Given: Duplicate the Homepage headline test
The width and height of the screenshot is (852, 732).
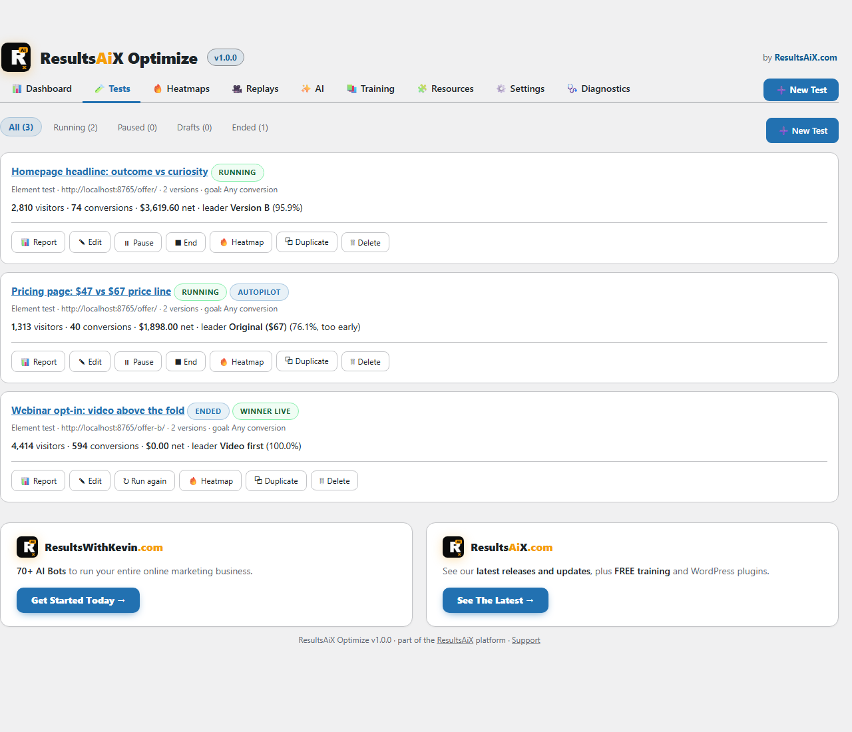Looking at the screenshot, I should click(307, 242).
